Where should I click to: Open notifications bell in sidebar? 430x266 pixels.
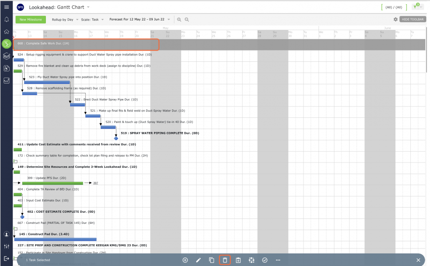pos(7,20)
